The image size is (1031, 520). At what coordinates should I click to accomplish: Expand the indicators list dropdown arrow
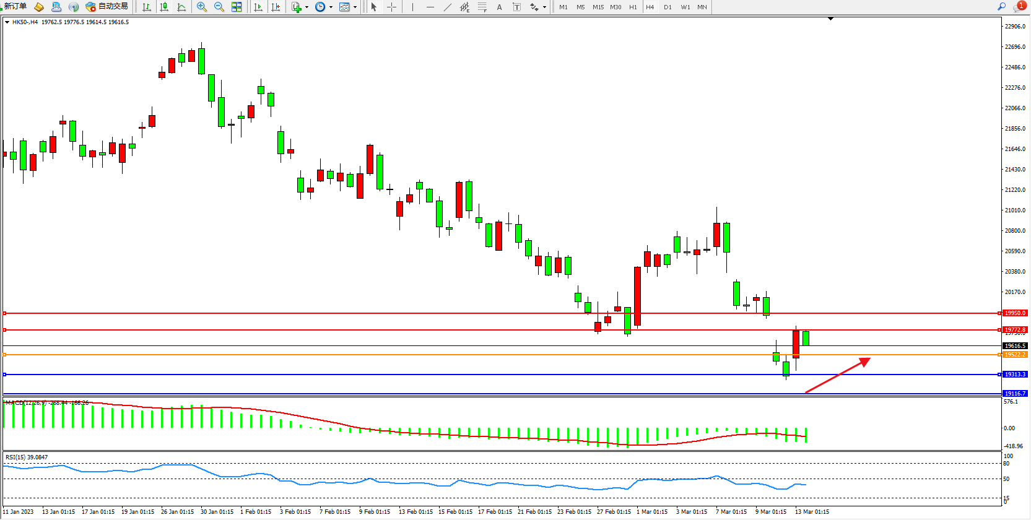click(307, 7)
